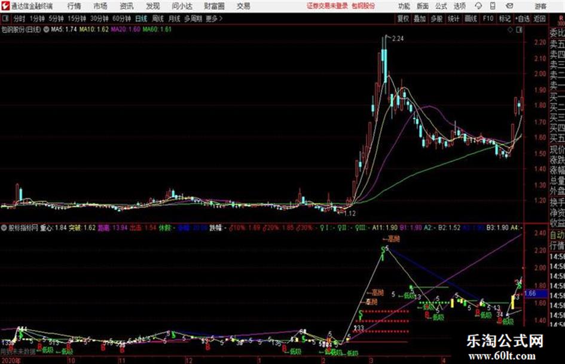This screenshot has height=364, width=565.
Task: Open the 版面 menu
Action: 422,6
